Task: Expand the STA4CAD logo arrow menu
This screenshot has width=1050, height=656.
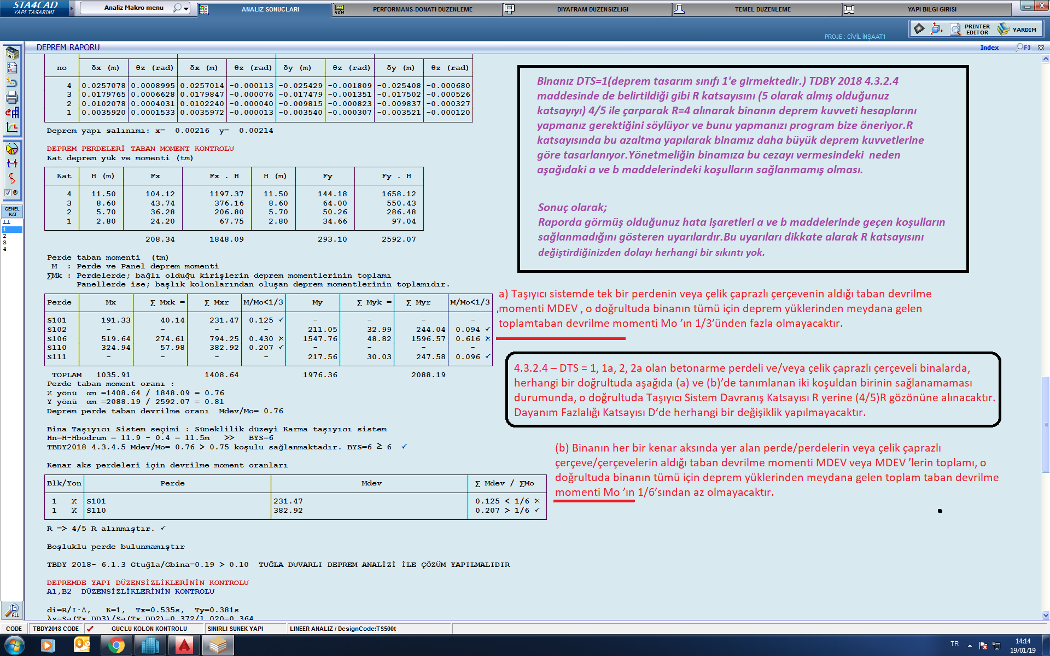Action: point(72,8)
